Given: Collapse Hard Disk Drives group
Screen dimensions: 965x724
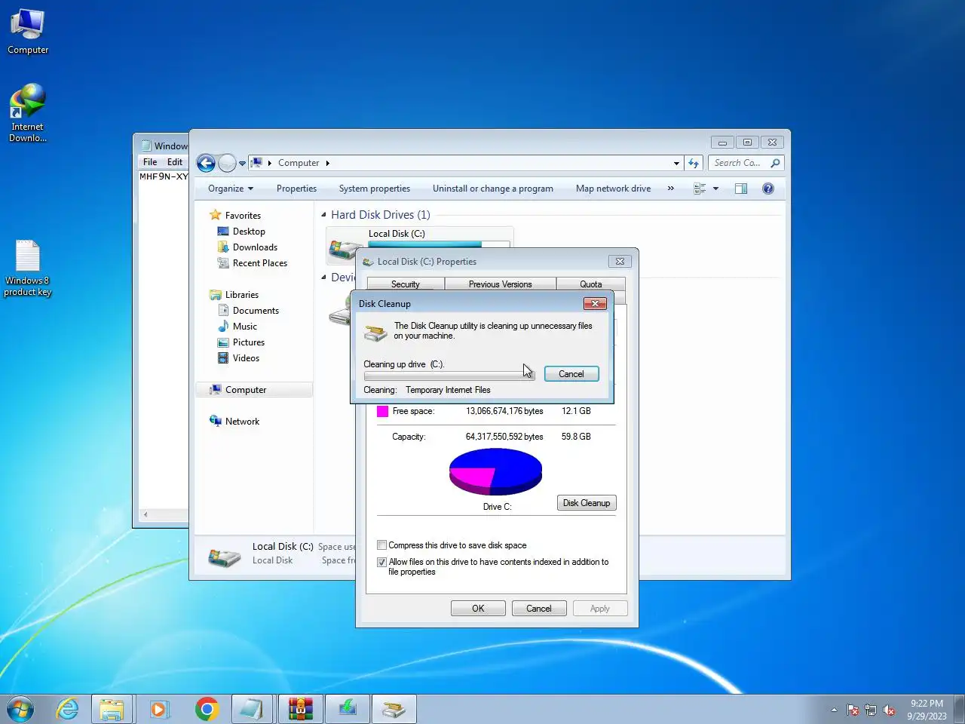Looking at the screenshot, I should [x=323, y=215].
